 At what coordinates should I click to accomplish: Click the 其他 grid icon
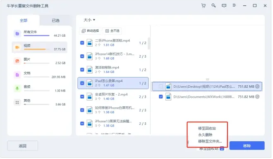click(17, 102)
